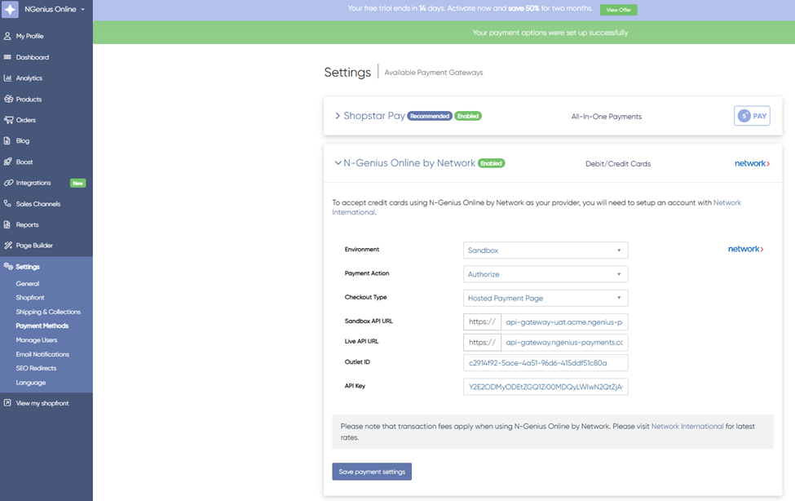Click the Blog document icon
The height and width of the screenshot is (501, 795).
click(7, 140)
